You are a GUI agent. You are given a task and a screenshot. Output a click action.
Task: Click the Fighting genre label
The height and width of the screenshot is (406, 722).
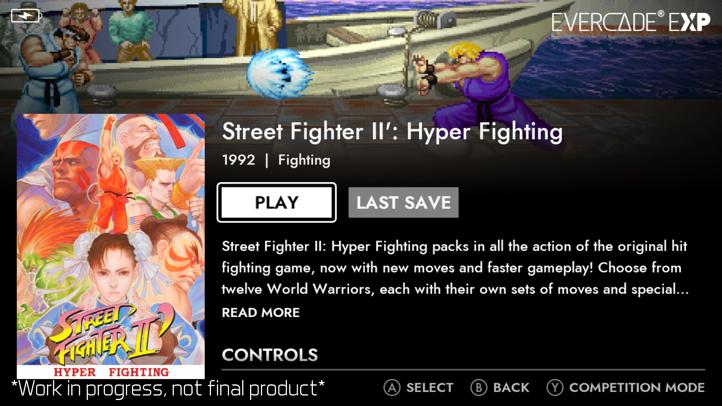click(x=304, y=161)
